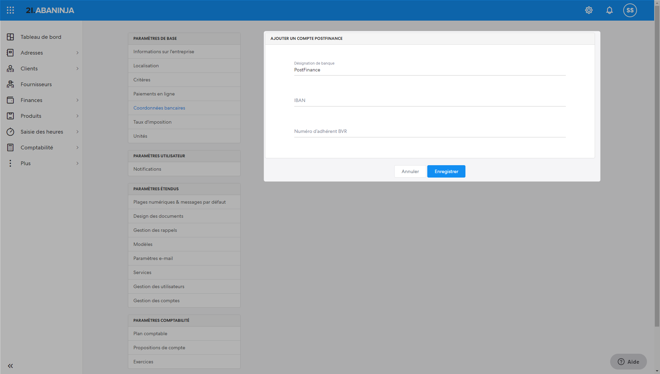660x374 pixels.
Task: Open the apps grid launcher icon
Action: pos(10,10)
